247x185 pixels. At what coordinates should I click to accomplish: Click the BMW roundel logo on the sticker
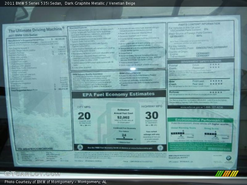(228, 158)
